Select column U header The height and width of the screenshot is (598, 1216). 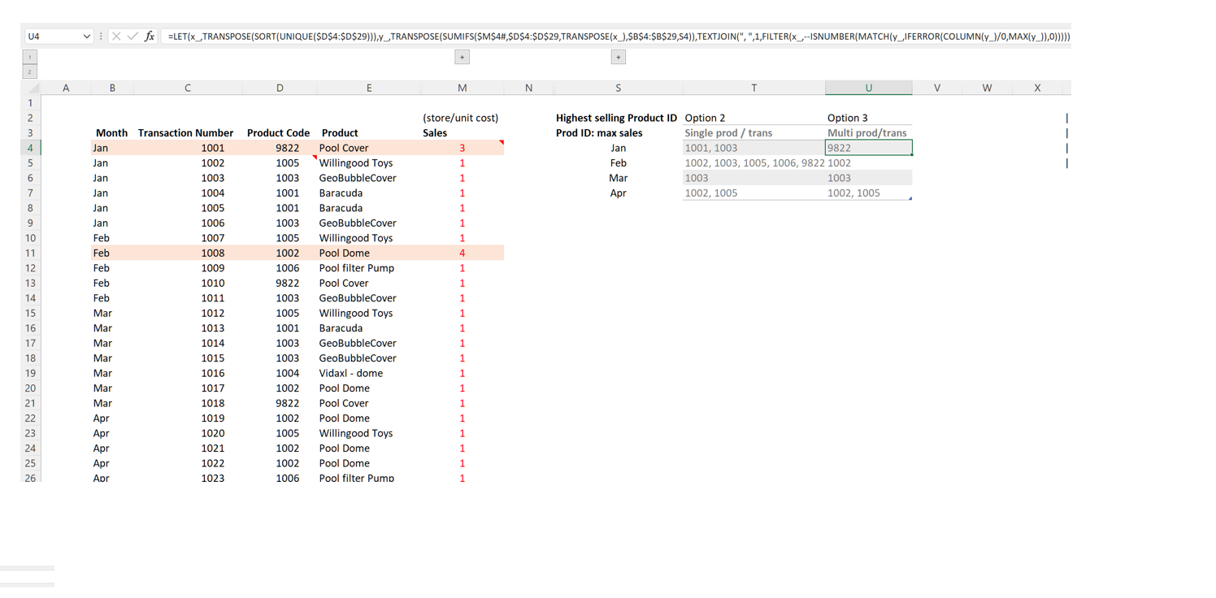tap(868, 88)
